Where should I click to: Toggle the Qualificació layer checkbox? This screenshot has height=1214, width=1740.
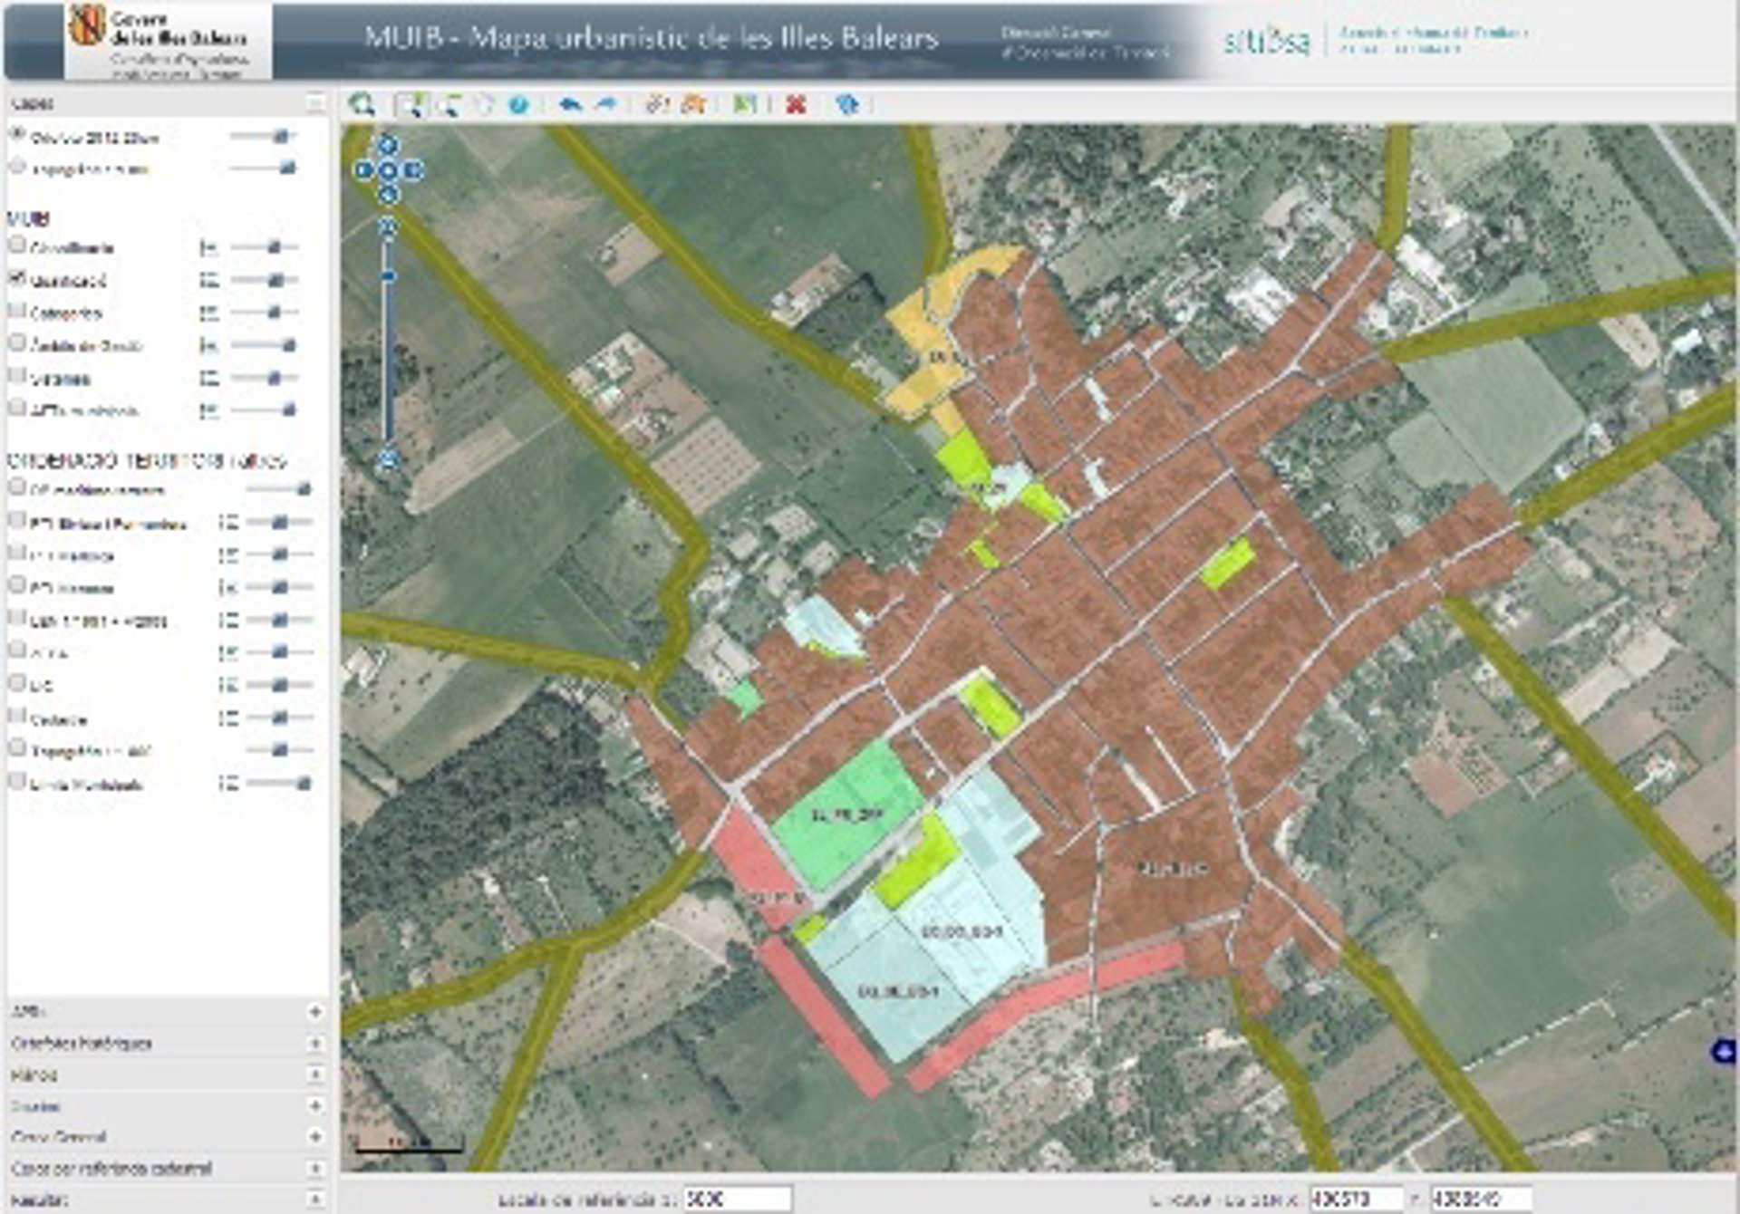pos(16,278)
